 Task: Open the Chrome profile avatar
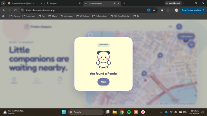tap(176, 10)
